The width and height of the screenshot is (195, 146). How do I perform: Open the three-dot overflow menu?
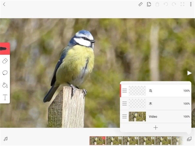(191, 4)
